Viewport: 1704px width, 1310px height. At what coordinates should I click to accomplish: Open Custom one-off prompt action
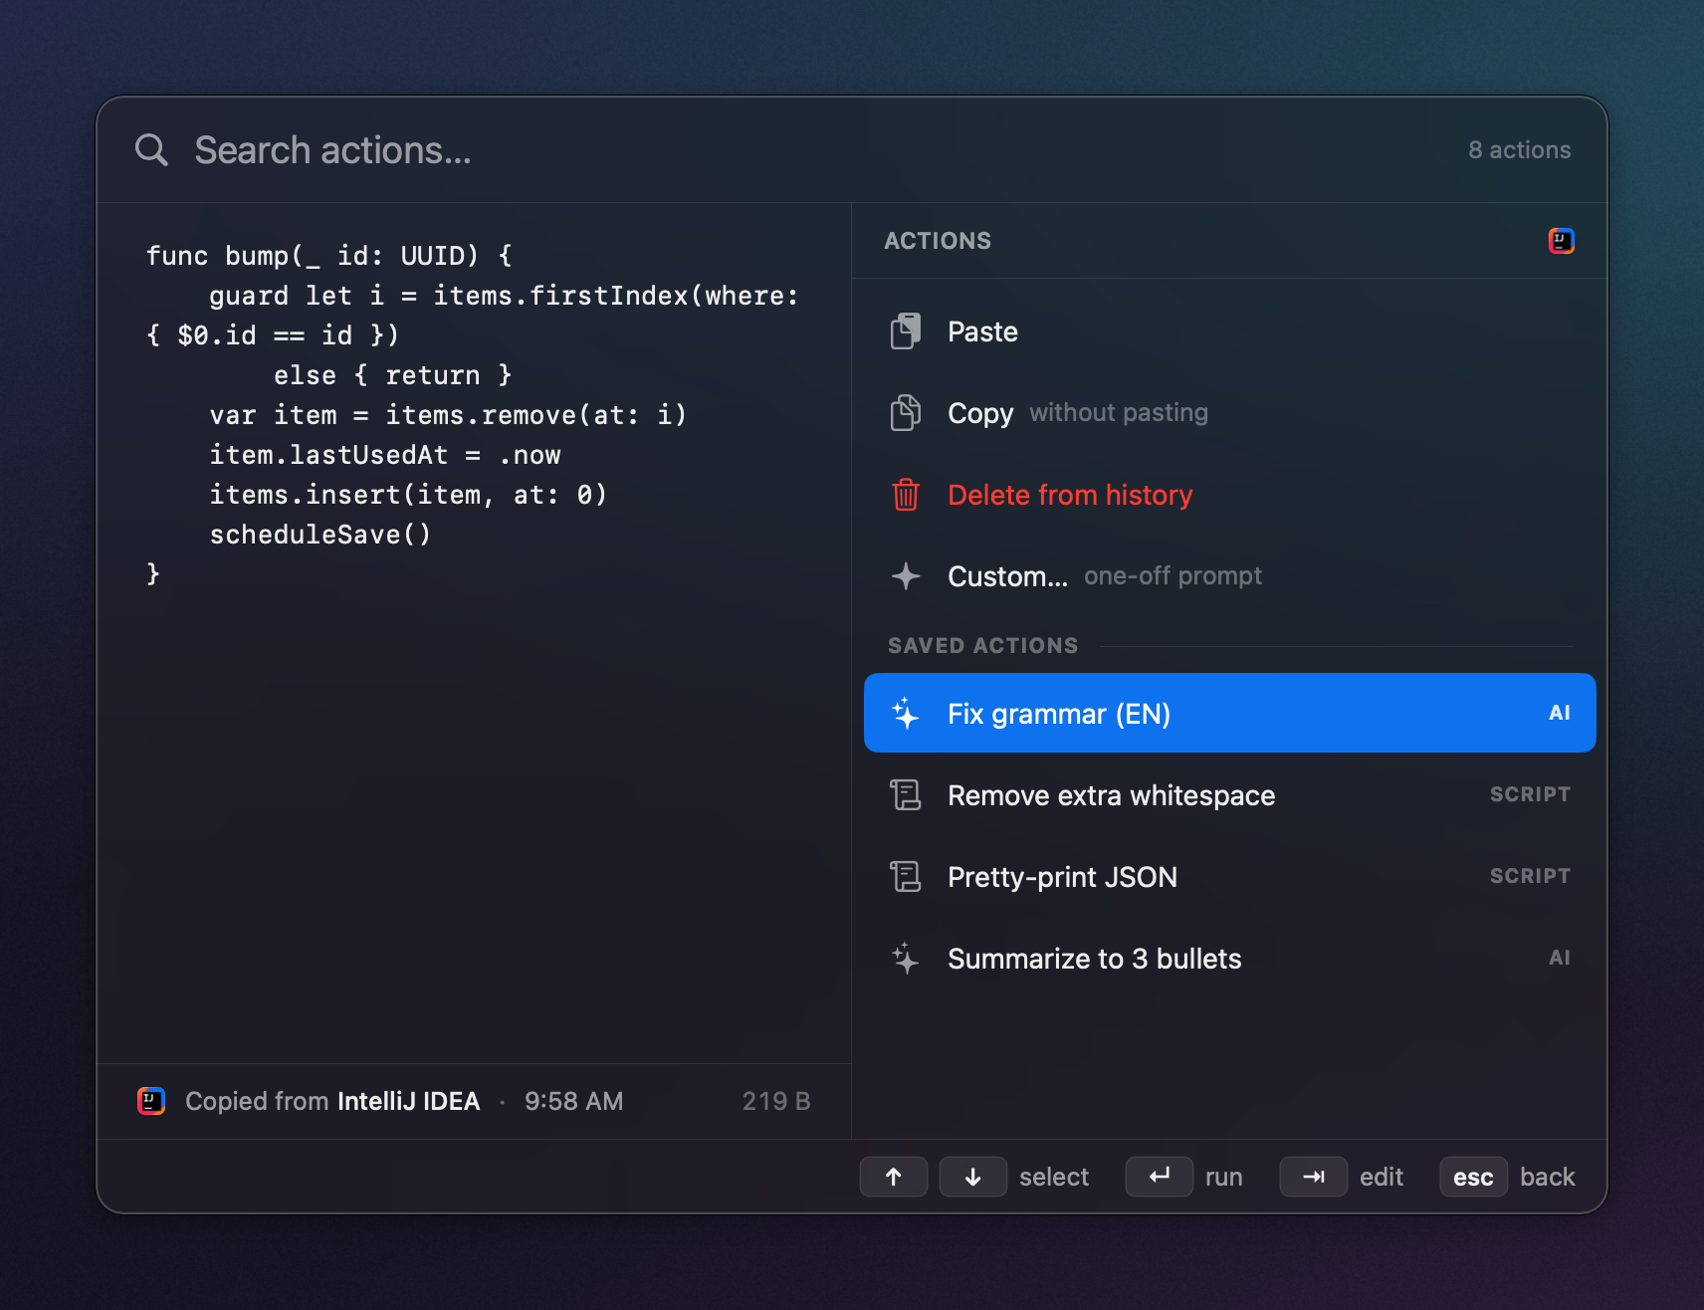coord(1229,576)
